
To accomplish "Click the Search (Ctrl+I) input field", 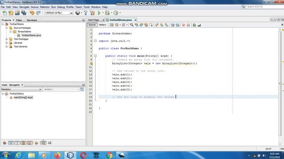I will tap(263, 7).
